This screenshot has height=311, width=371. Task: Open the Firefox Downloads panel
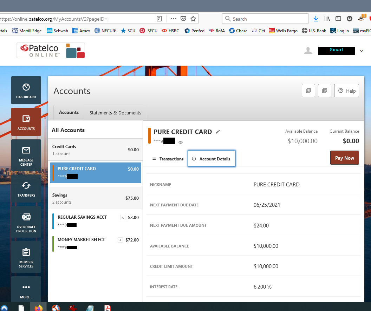(x=315, y=19)
